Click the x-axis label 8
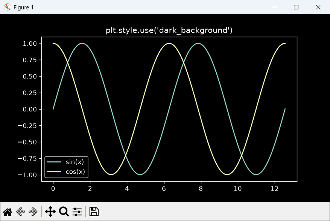Screen dimensions: 330x221 point(201,188)
